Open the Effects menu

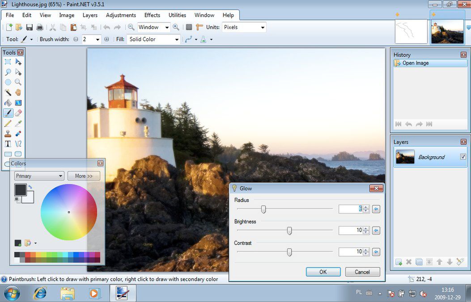pos(152,15)
